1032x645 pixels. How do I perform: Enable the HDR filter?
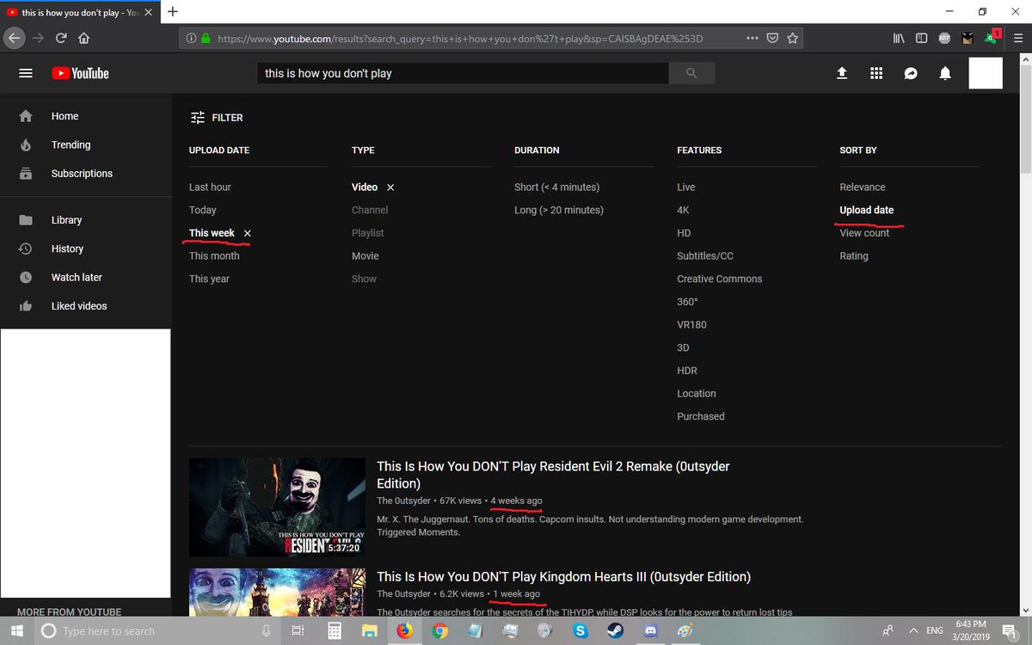point(687,371)
